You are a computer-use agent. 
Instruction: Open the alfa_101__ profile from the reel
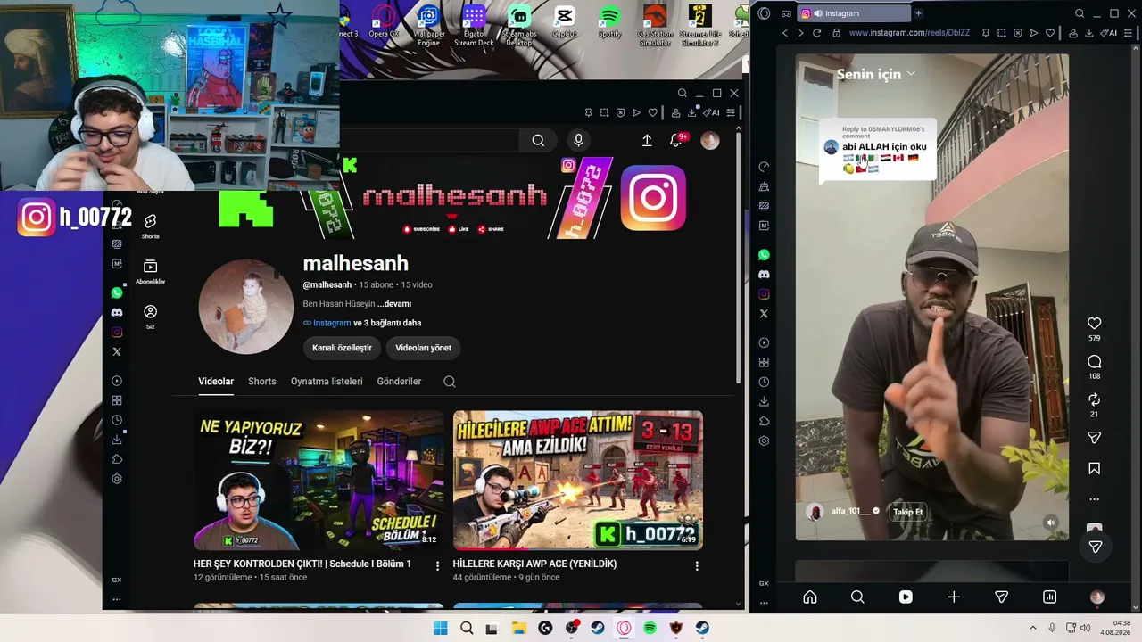[849, 511]
